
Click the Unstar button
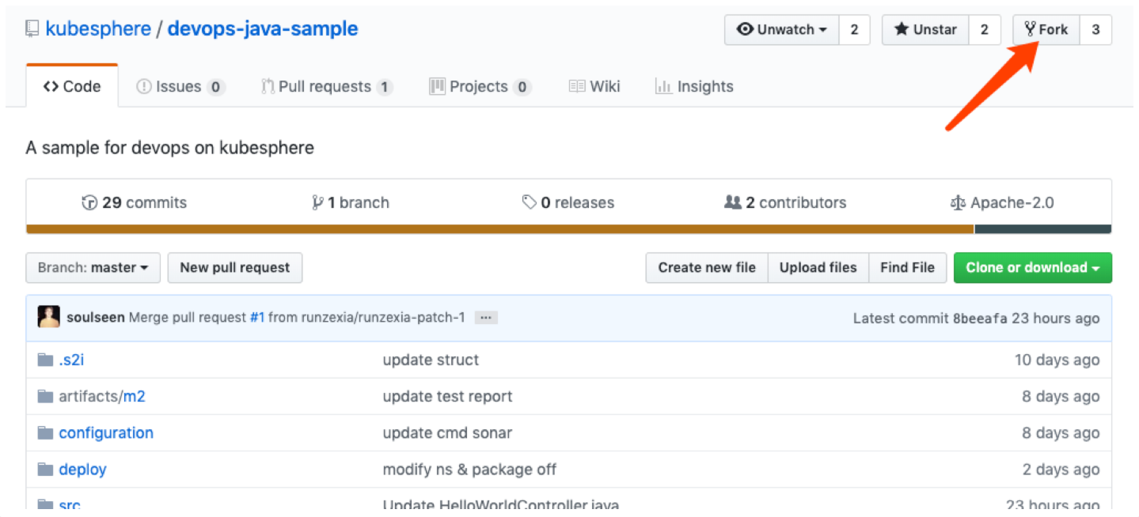pyautogui.click(x=926, y=30)
